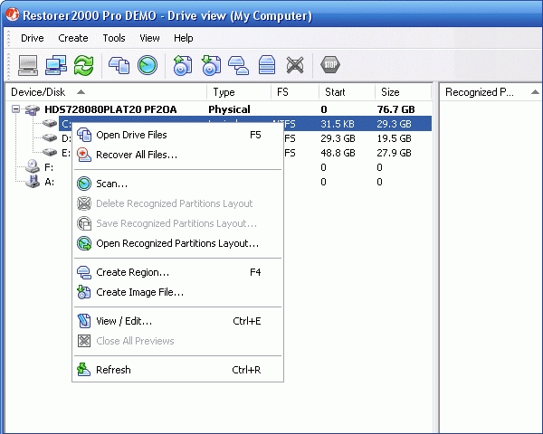Click the My Computer toolbar icon
Image resolution: width=543 pixels, height=434 pixels.
[x=28, y=65]
